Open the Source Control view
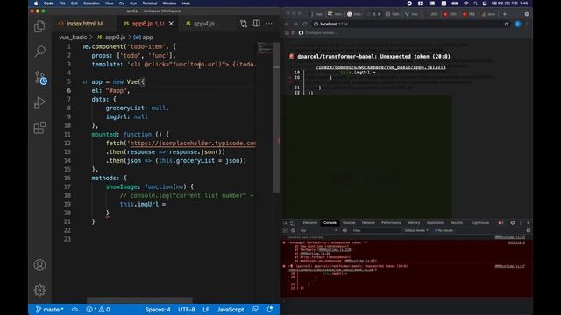 point(40,78)
